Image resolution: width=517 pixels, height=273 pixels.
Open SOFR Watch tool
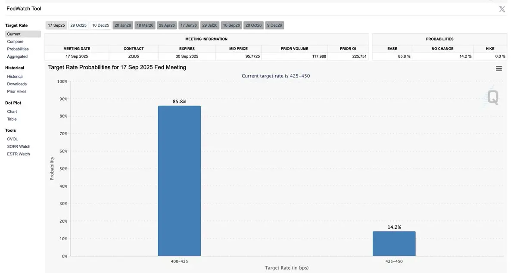19,146
